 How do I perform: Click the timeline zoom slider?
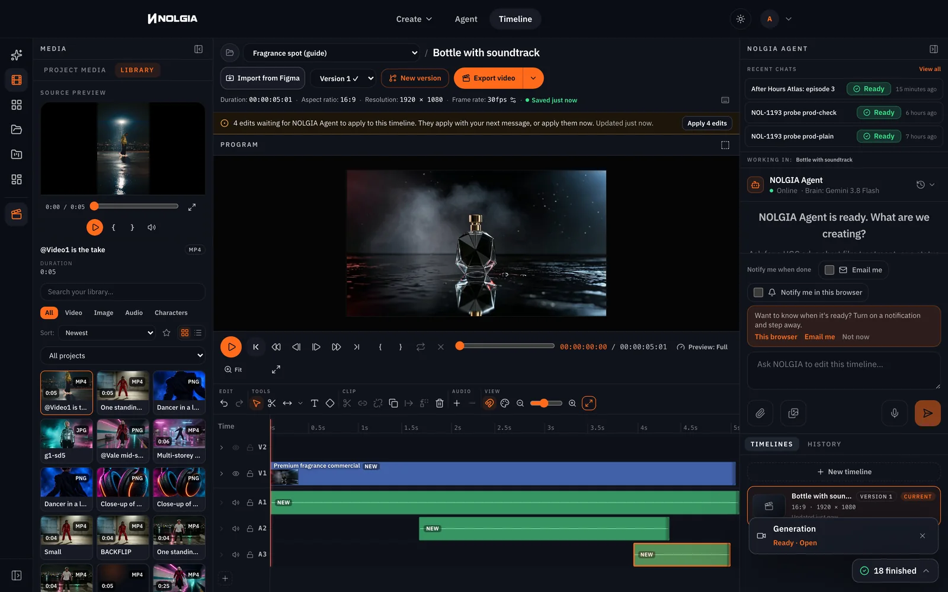[546, 403]
